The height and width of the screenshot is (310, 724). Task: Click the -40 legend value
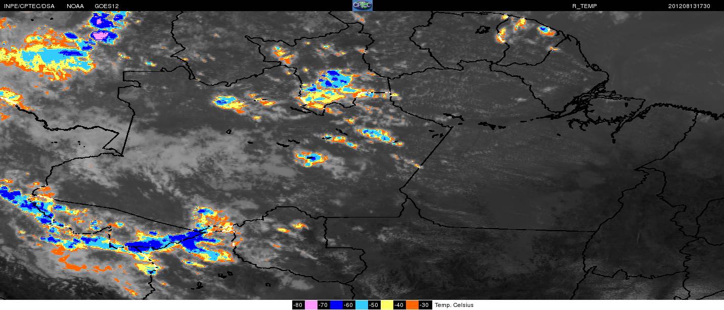pos(399,305)
